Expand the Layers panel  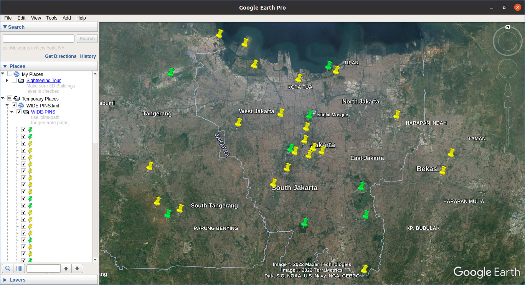tap(5, 280)
